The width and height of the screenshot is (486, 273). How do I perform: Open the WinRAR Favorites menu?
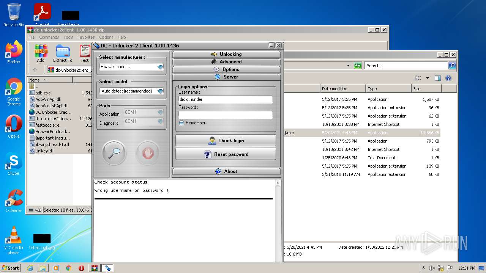pos(86,37)
